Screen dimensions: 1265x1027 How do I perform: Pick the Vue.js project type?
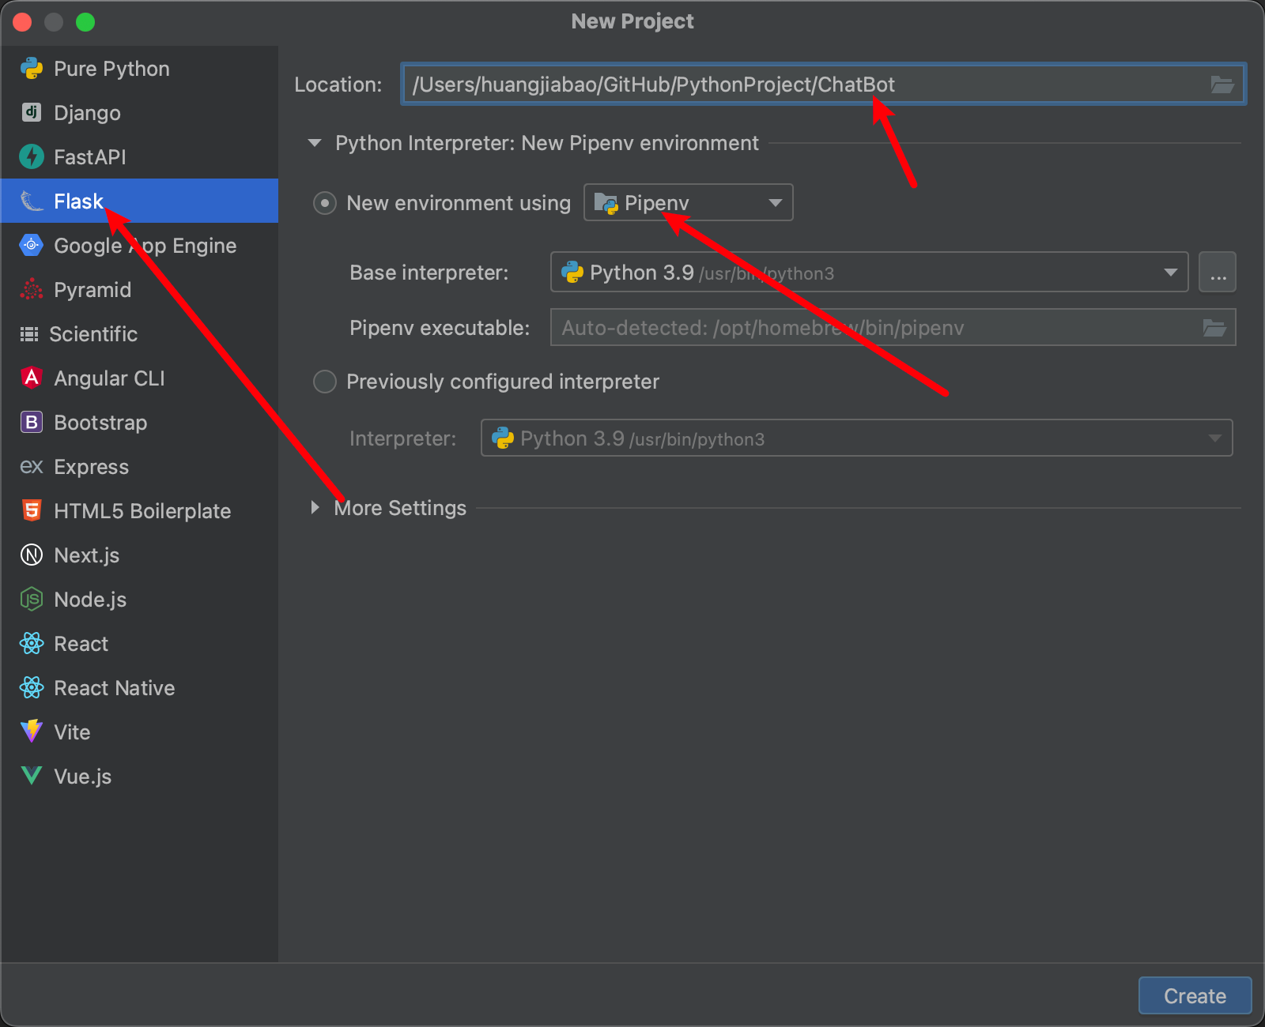pos(139,777)
